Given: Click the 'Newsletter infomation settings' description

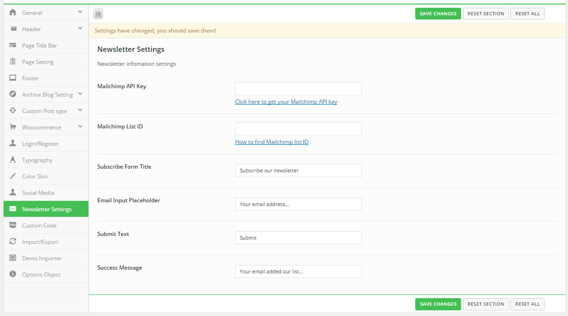Looking at the screenshot, I should pyautogui.click(x=136, y=64).
